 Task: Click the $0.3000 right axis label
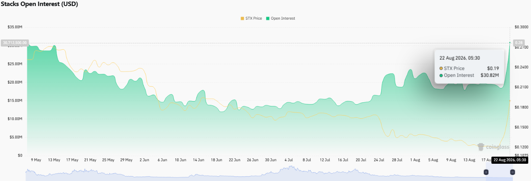coord(521,27)
